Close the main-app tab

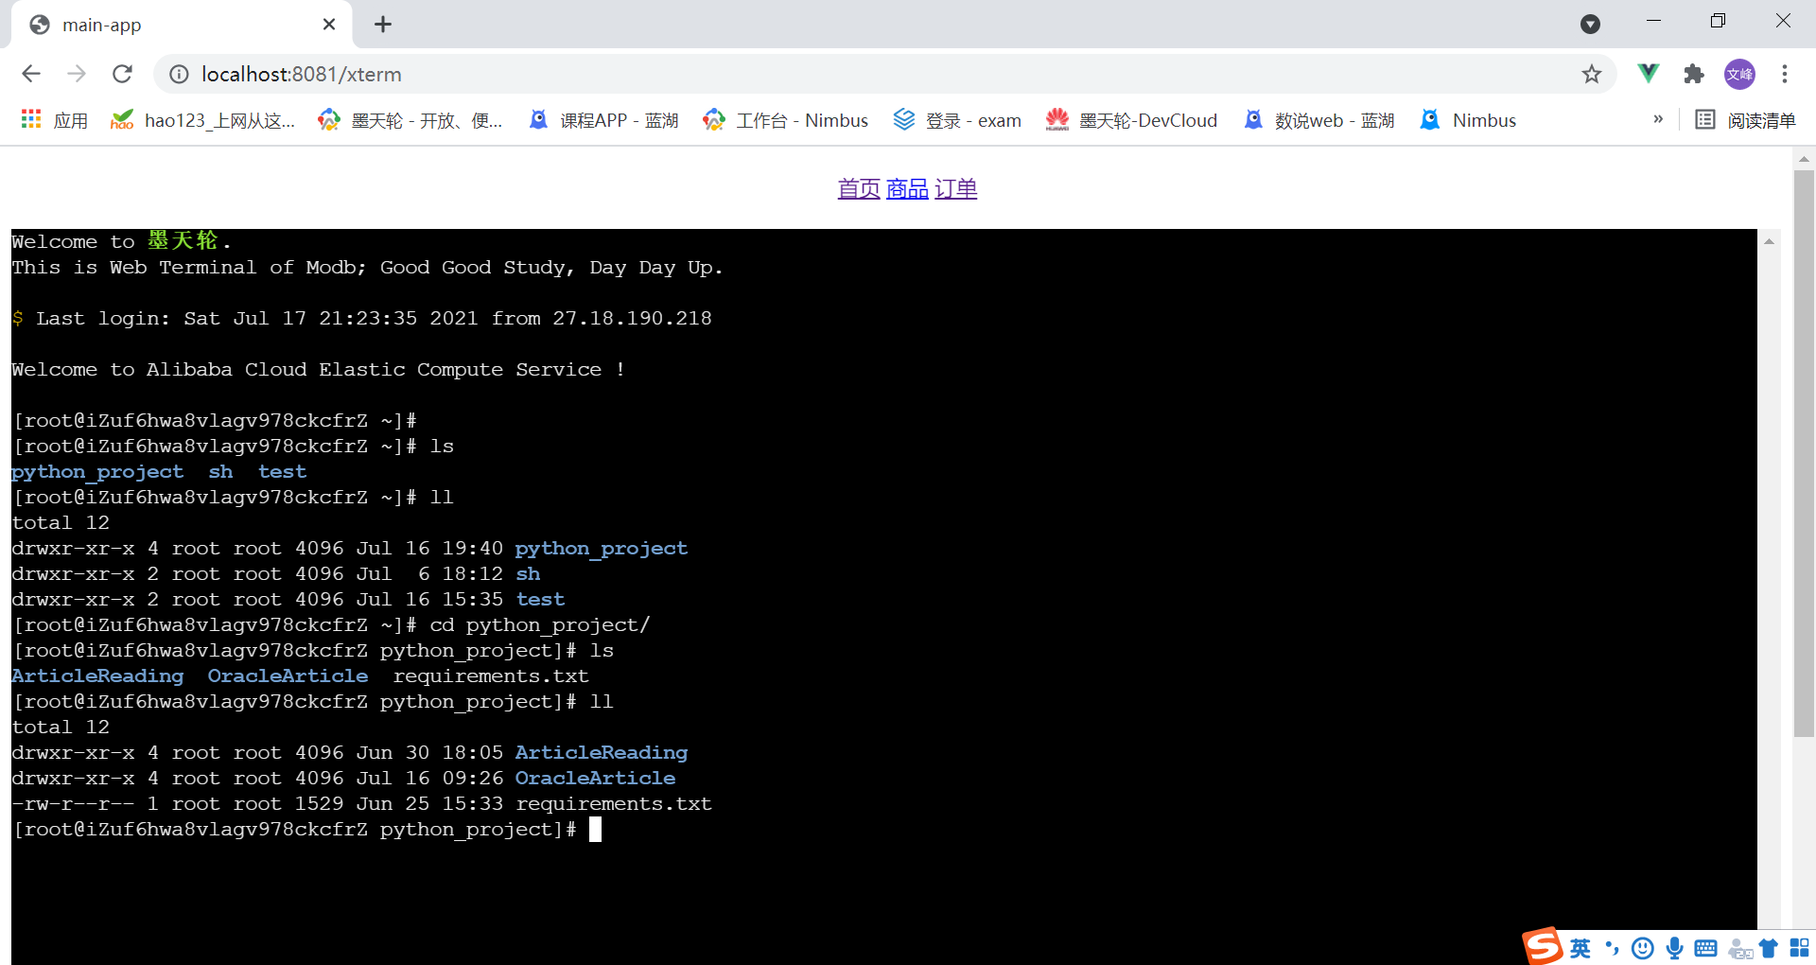329,25
